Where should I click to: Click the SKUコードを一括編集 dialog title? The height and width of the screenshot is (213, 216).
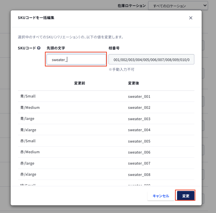click(x=36, y=18)
